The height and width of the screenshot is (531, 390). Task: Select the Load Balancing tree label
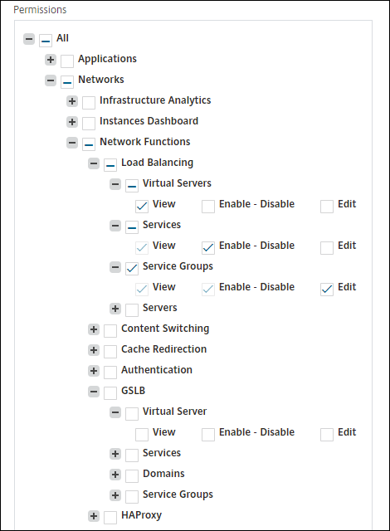point(157,163)
